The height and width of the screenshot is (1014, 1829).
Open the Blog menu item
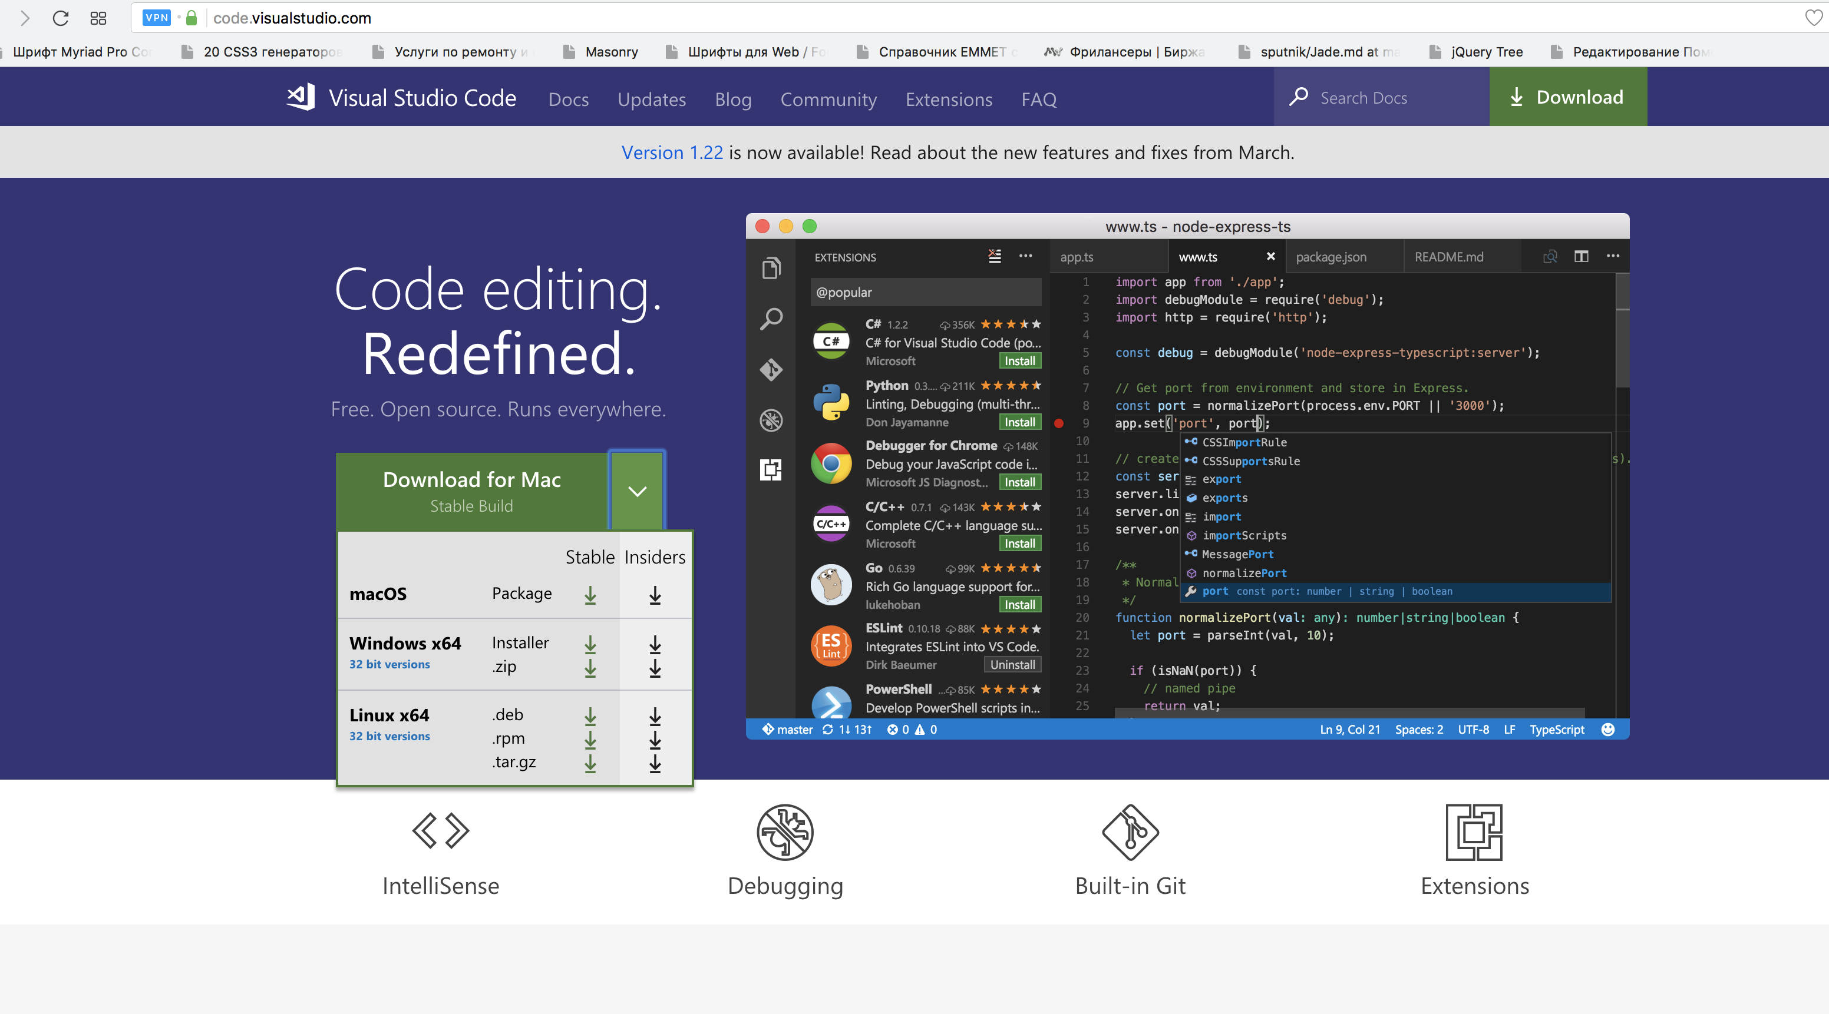tap(733, 99)
